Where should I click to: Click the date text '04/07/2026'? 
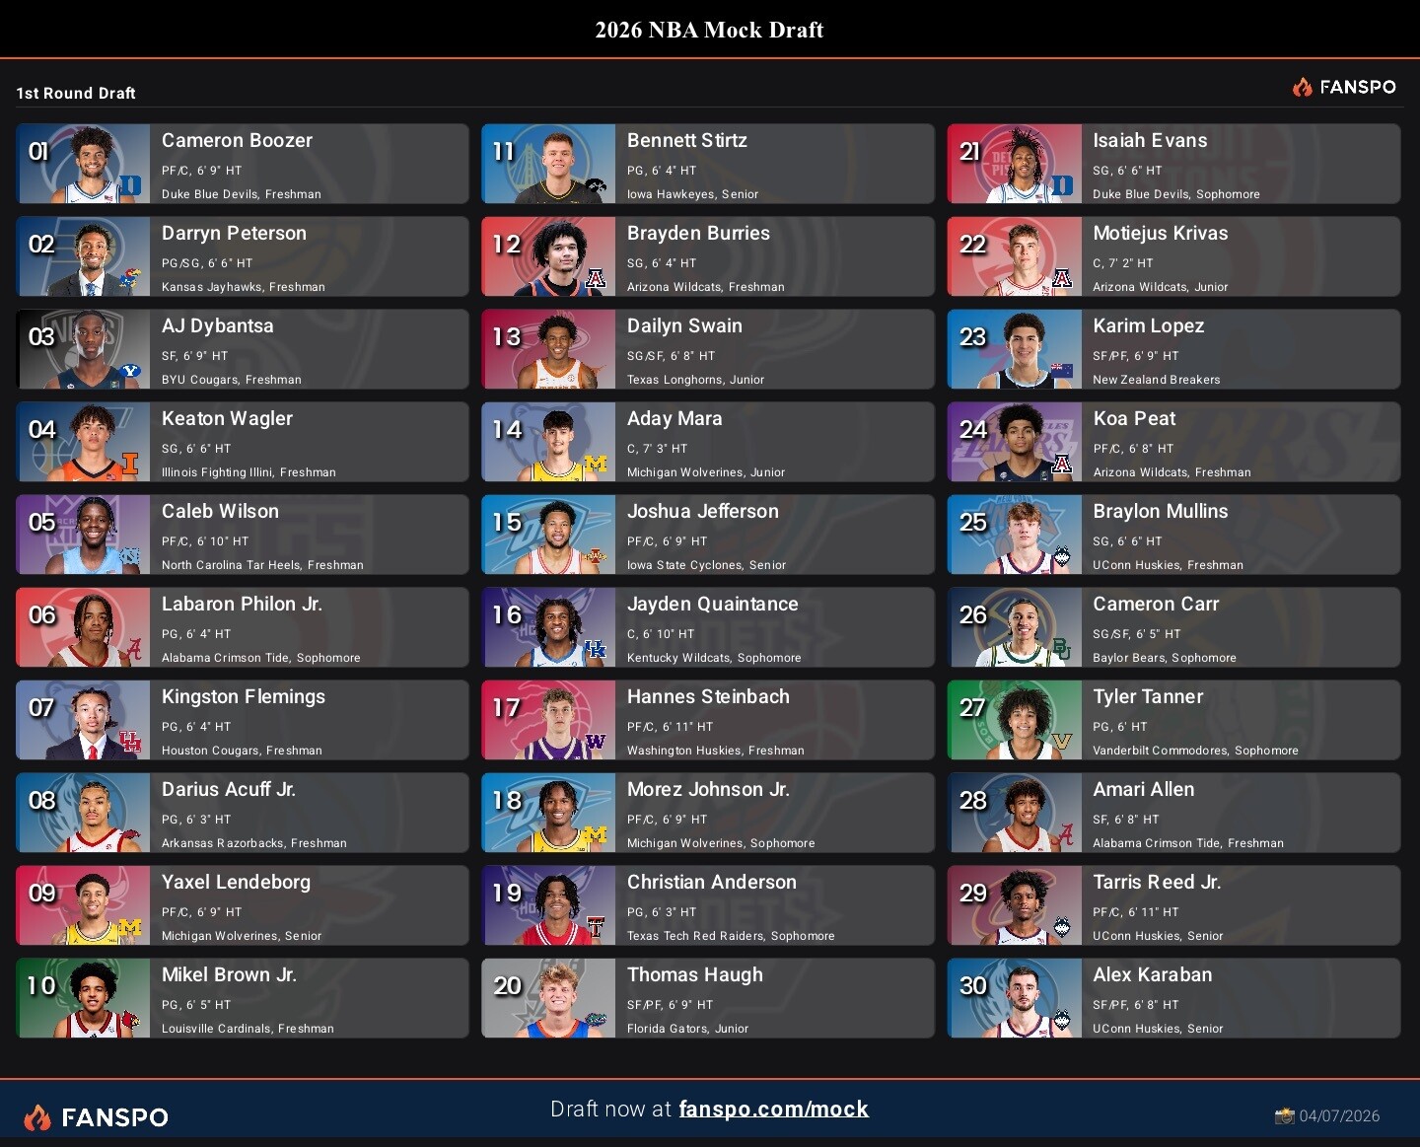(1339, 1116)
